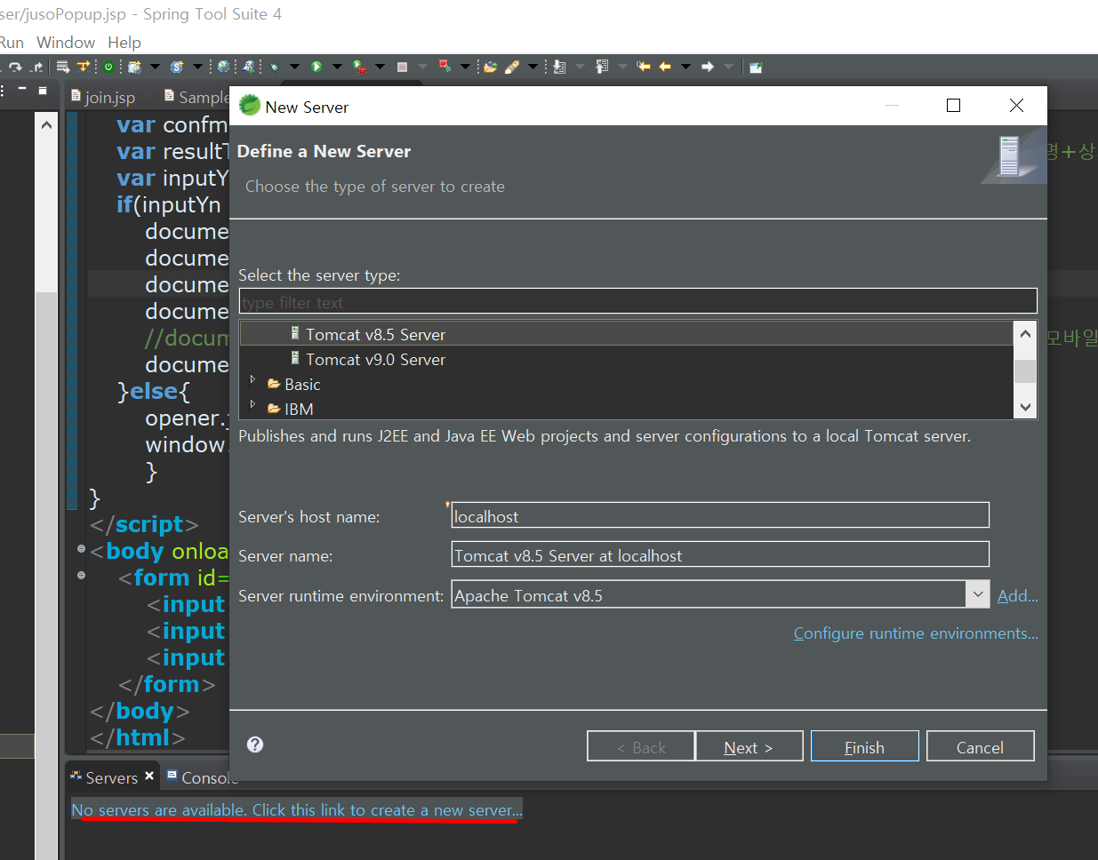Viewport: 1098px width, 860px height.
Task: Open the Coverage configurations dropdown arrow
Action: pyautogui.click(x=380, y=67)
